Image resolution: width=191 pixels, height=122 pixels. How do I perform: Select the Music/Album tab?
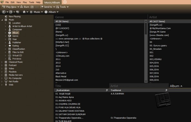pyautogui.click(x=52, y=3)
